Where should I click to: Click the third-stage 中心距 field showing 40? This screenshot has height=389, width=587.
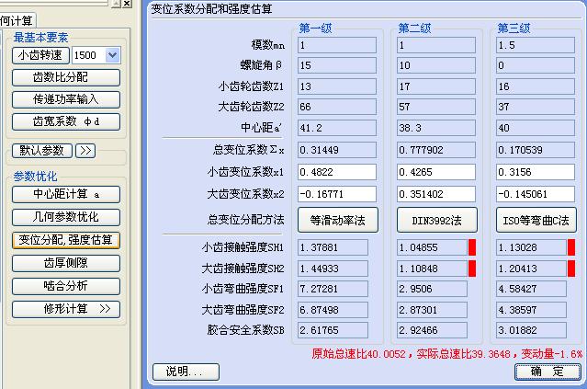pos(536,128)
